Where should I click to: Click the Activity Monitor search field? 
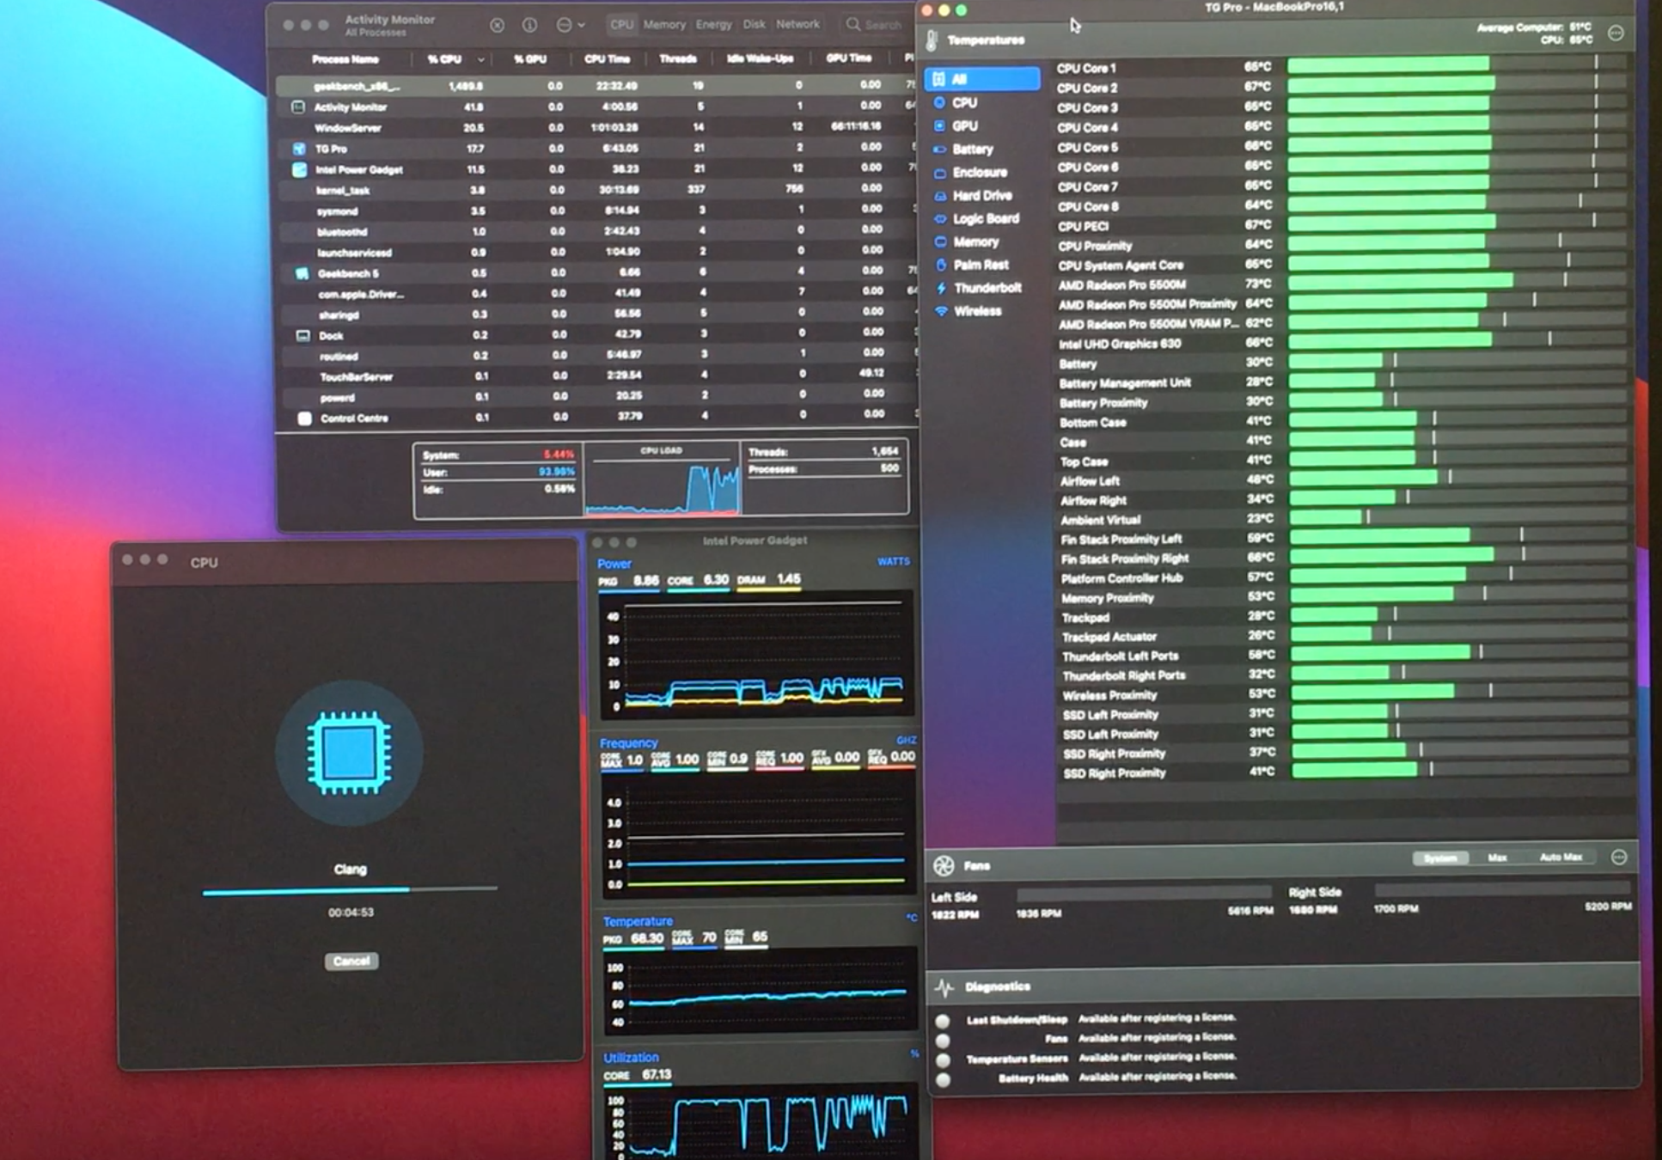[x=877, y=25]
